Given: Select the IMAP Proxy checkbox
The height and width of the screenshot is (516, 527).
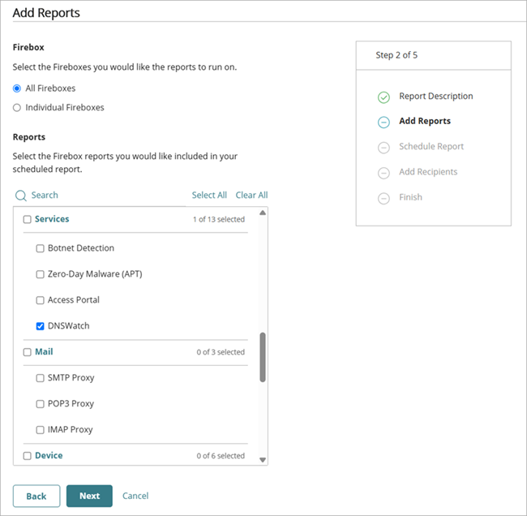Looking at the screenshot, I should click(x=40, y=430).
